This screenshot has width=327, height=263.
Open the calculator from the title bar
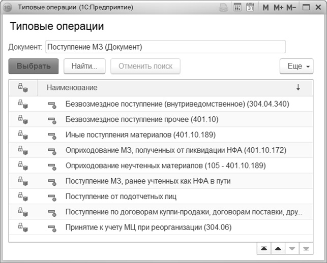237,8
